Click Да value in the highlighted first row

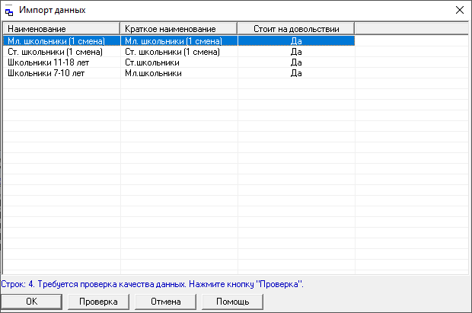click(x=297, y=41)
